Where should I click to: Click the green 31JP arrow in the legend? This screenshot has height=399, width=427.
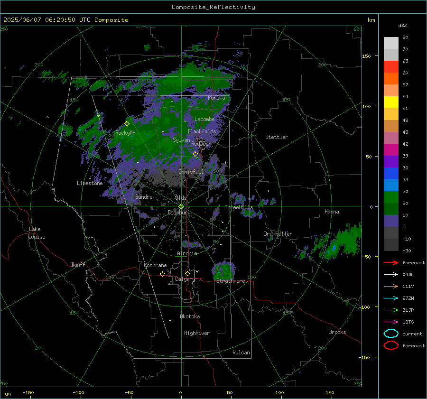[x=391, y=310]
